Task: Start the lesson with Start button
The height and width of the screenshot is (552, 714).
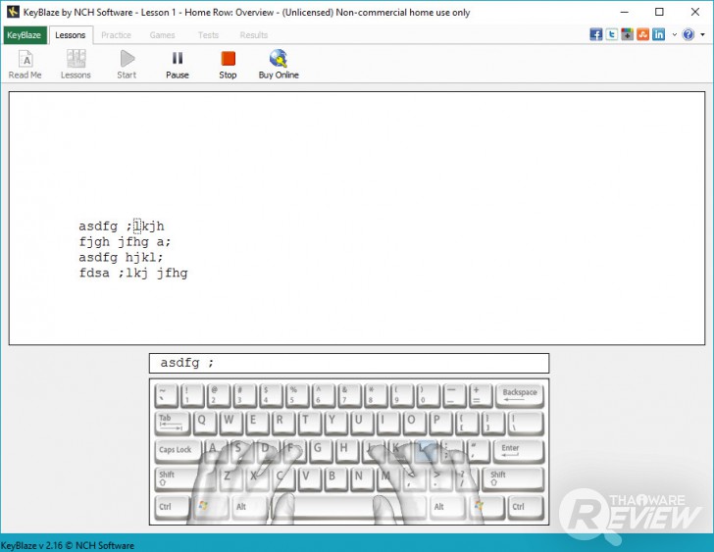Action: (x=127, y=65)
